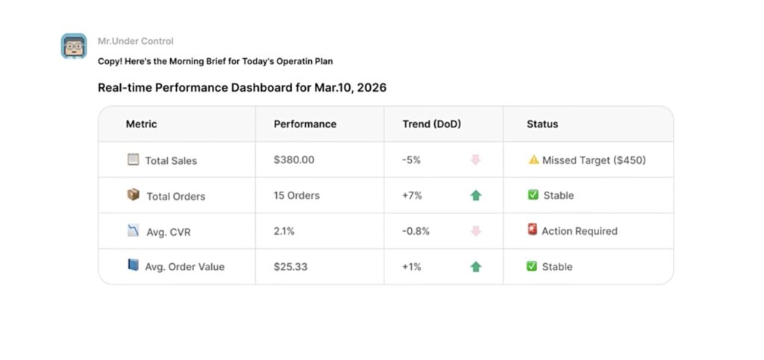
Task: Click the Trend (DoD) column header
Action: 431,124
